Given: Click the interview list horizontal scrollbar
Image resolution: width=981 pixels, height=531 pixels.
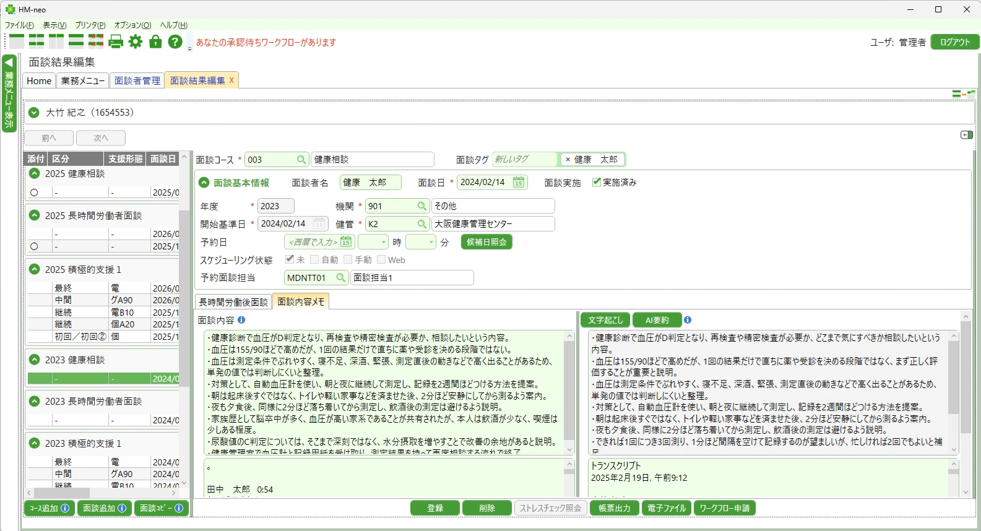Looking at the screenshot, I should tap(62, 493).
